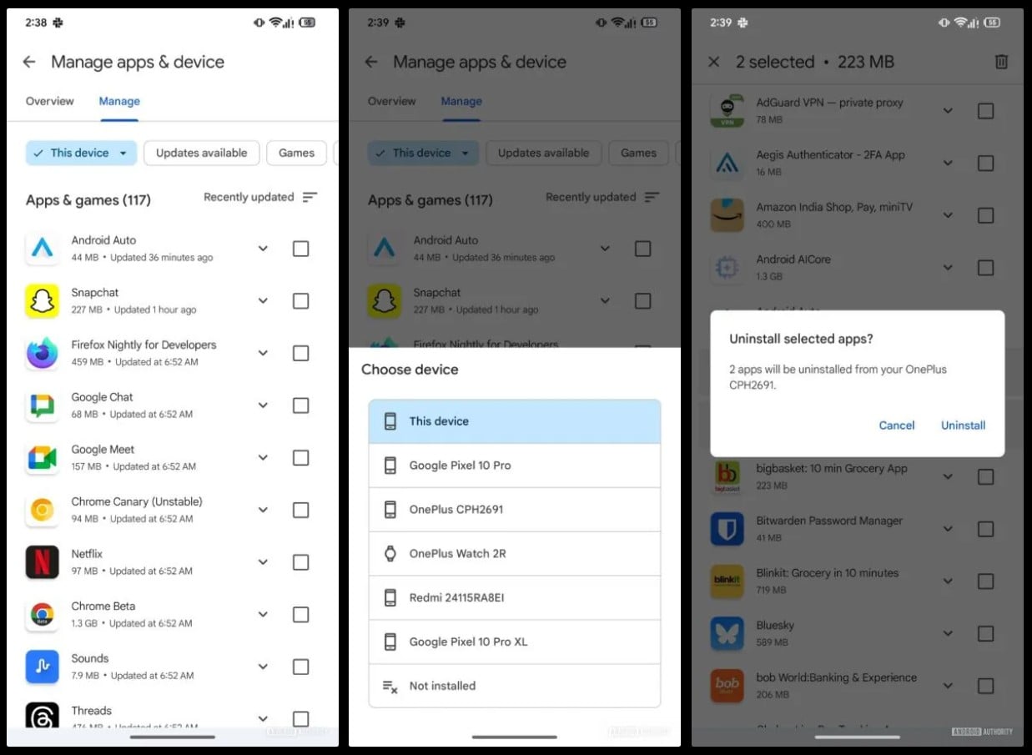Confirm by tapping Uninstall button
The height and width of the screenshot is (755, 1032).
click(x=963, y=425)
